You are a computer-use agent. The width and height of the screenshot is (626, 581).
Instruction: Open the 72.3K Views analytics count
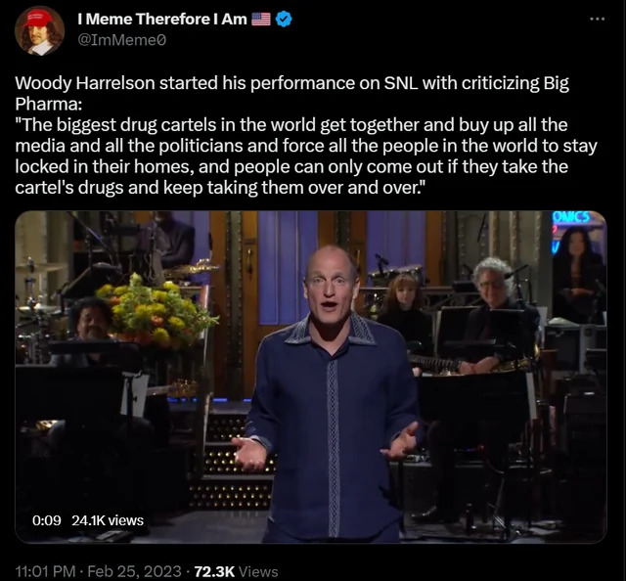236,571
